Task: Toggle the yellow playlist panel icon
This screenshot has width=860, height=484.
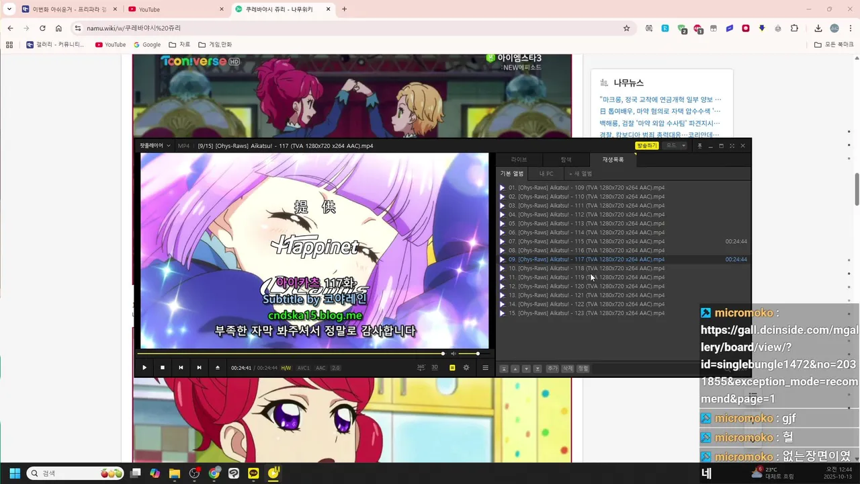Action: click(x=452, y=368)
